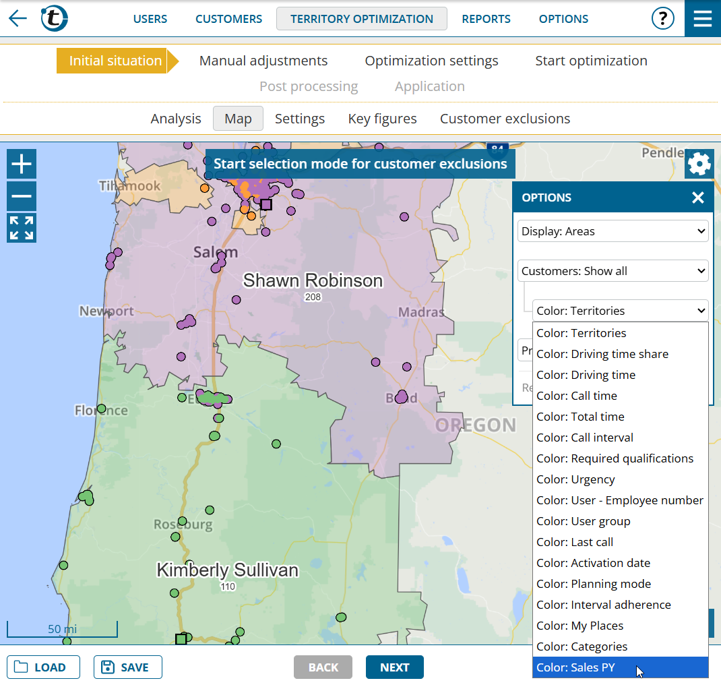Viewport: 721px width, 689px height.
Task: Open the Reports menu
Action: (486, 19)
